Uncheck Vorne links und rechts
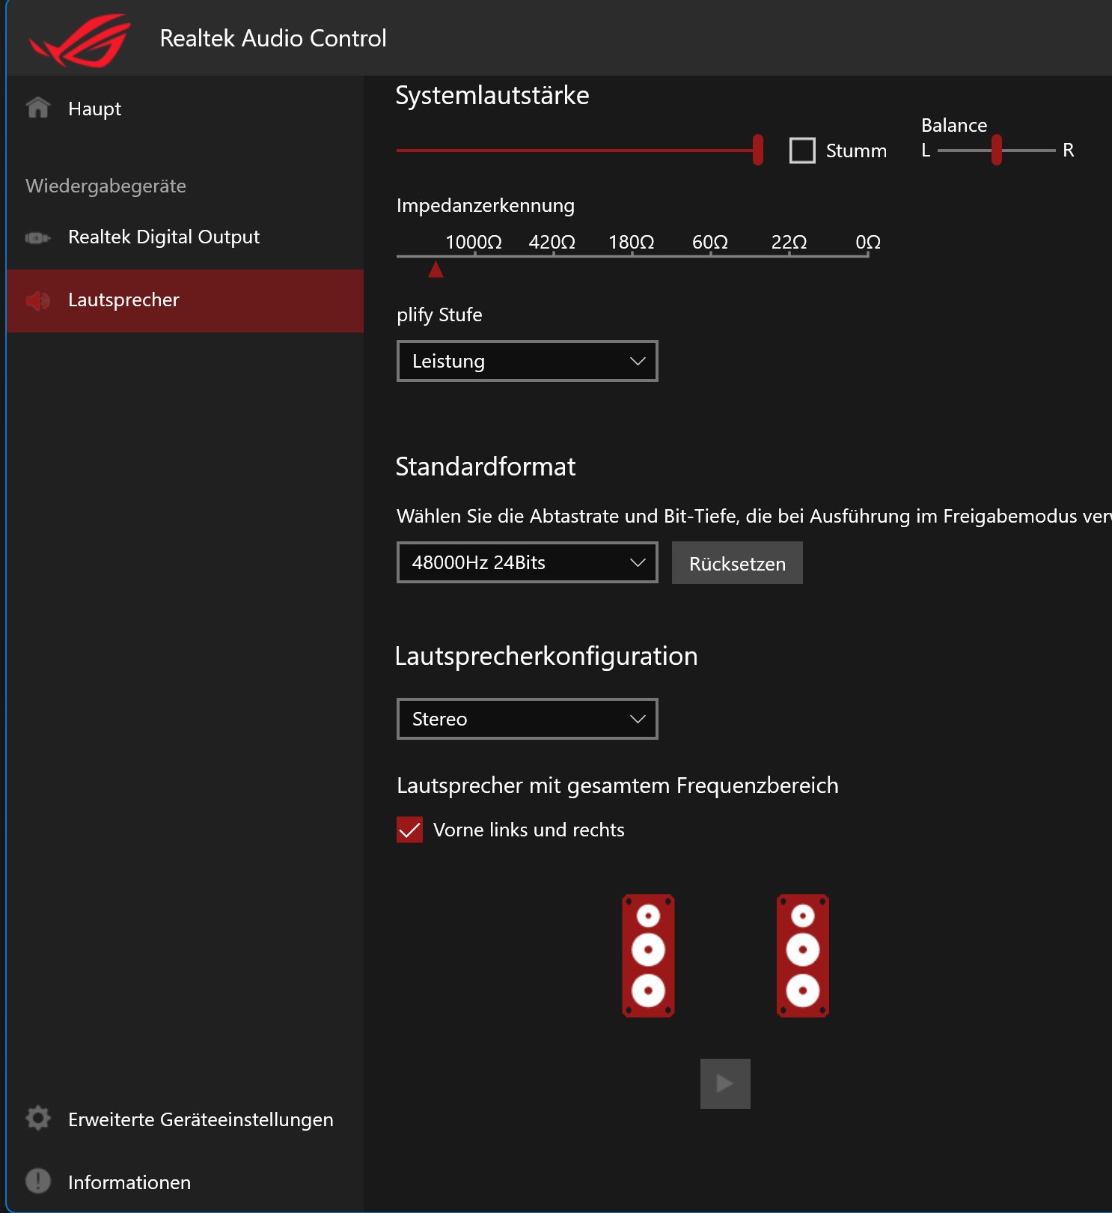 [409, 830]
